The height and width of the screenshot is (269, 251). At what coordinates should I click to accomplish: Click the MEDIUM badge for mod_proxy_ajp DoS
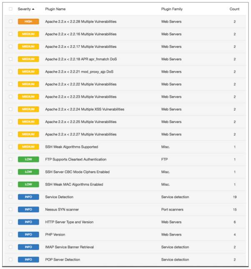(x=28, y=72)
